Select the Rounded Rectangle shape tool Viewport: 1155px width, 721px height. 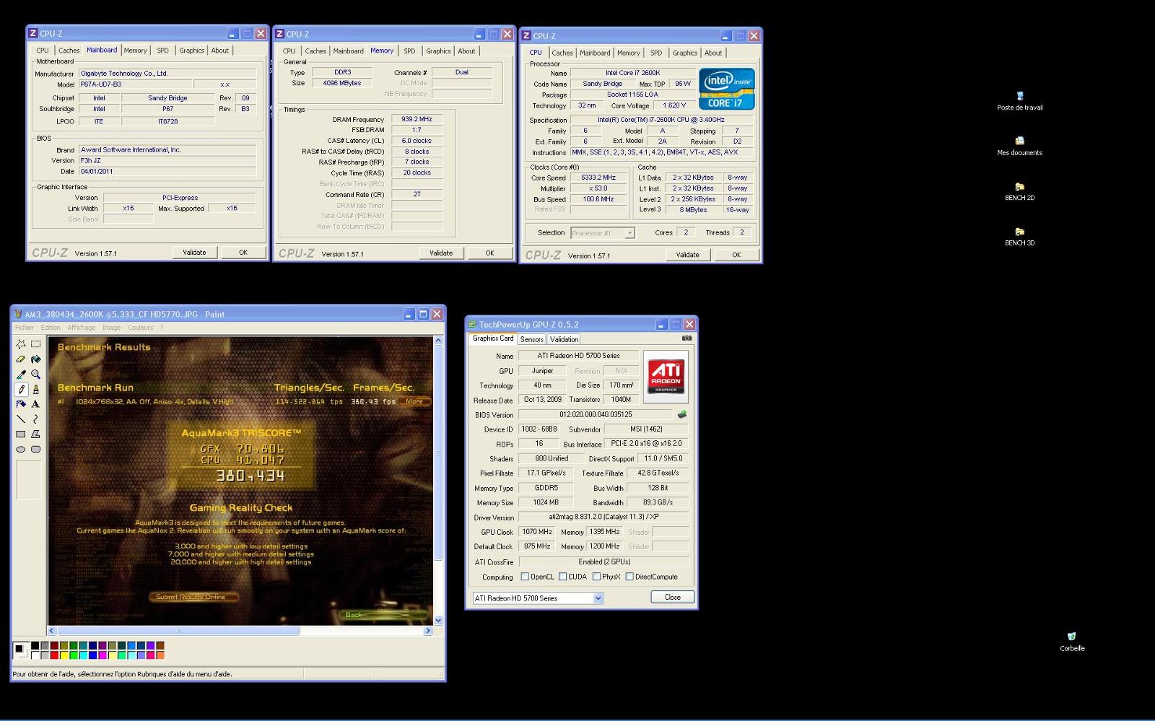35,449
